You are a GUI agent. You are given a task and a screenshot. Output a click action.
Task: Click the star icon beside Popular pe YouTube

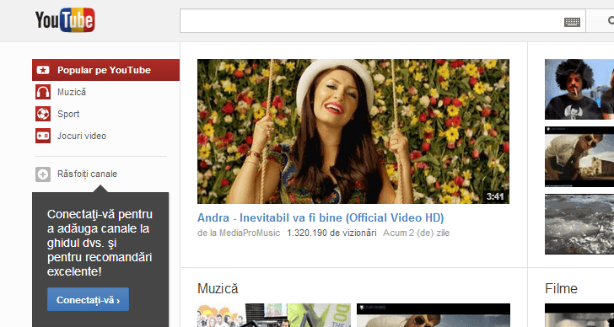click(43, 71)
